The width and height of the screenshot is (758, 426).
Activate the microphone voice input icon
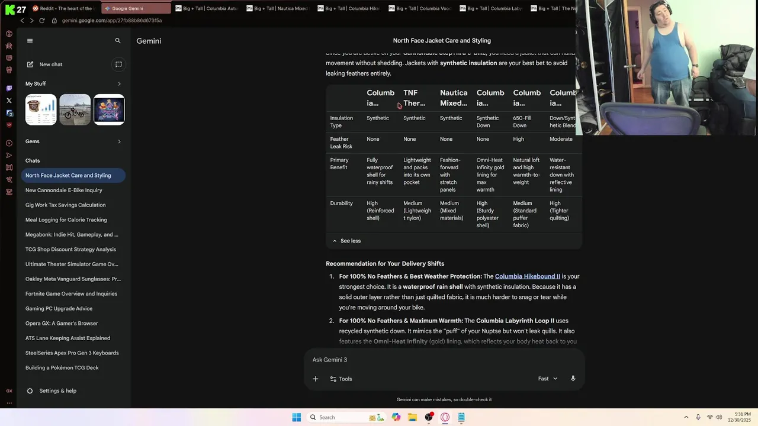[573, 379]
